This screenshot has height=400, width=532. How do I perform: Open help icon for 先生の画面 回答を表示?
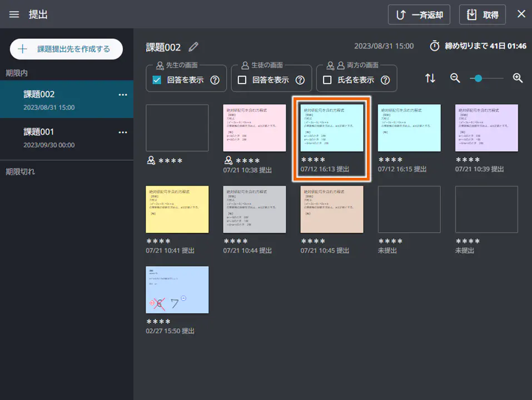tap(215, 80)
